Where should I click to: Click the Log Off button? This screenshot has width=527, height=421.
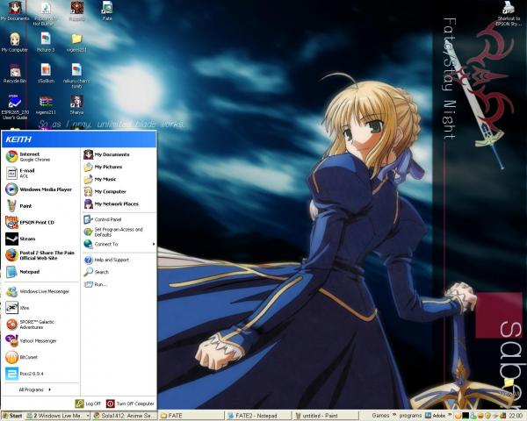click(x=88, y=403)
